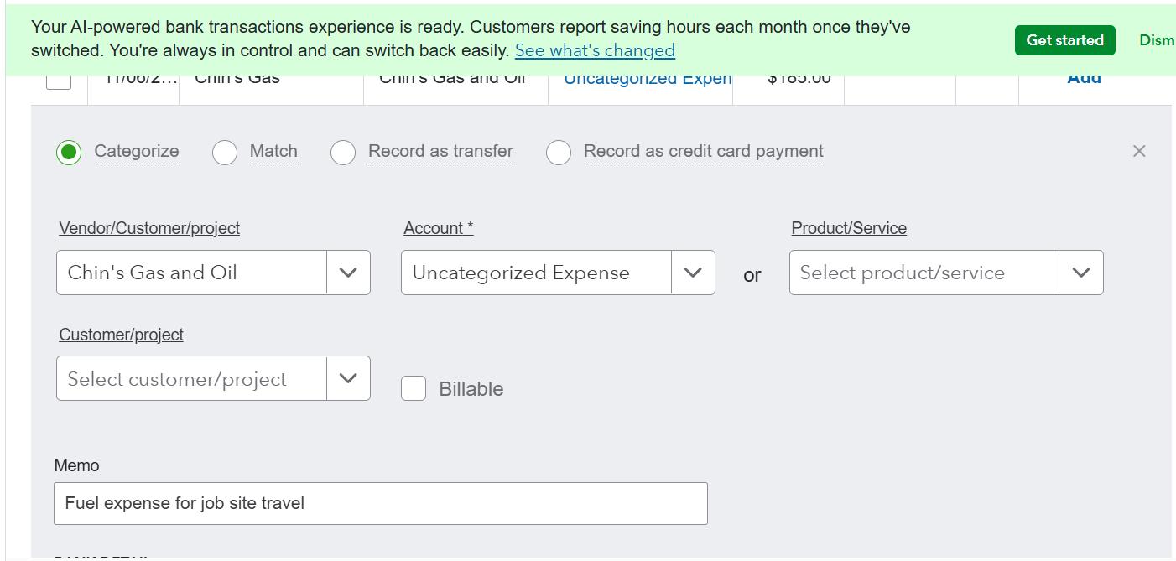1176x561 pixels.
Task: Choose Record as transfer option
Action: click(343, 152)
